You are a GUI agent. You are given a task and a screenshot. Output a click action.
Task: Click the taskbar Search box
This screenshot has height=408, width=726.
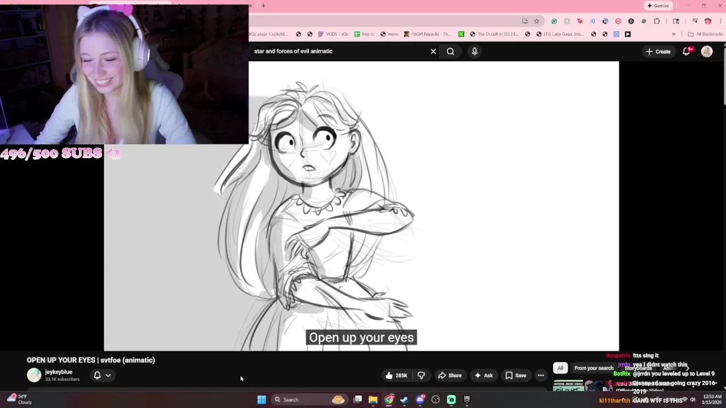coord(310,399)
